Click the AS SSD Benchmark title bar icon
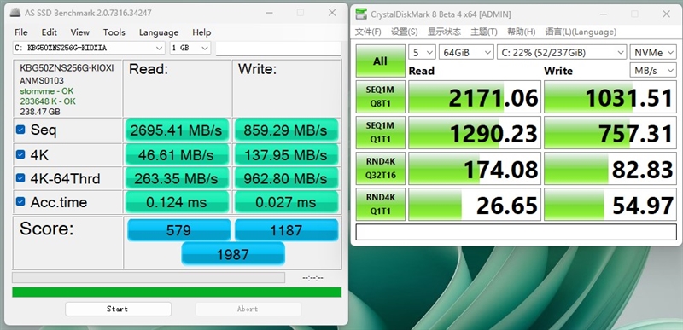 coord(15,13)
